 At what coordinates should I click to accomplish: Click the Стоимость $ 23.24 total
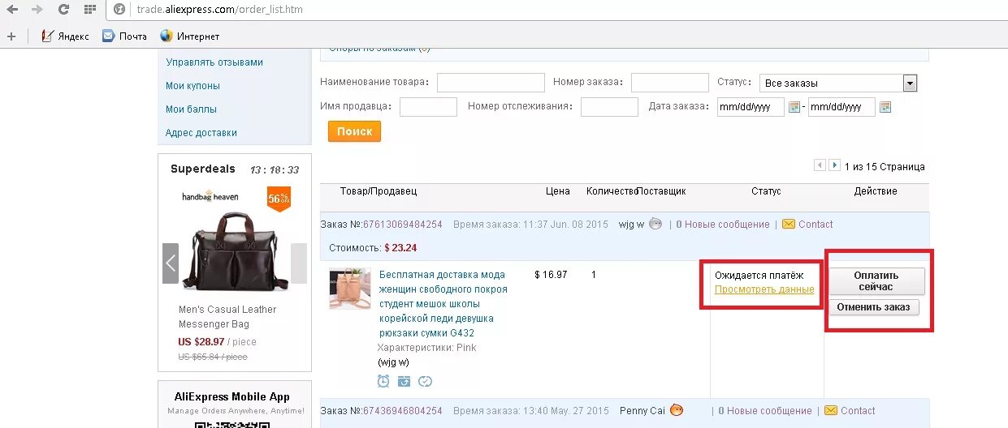click(x=373, y=247)
